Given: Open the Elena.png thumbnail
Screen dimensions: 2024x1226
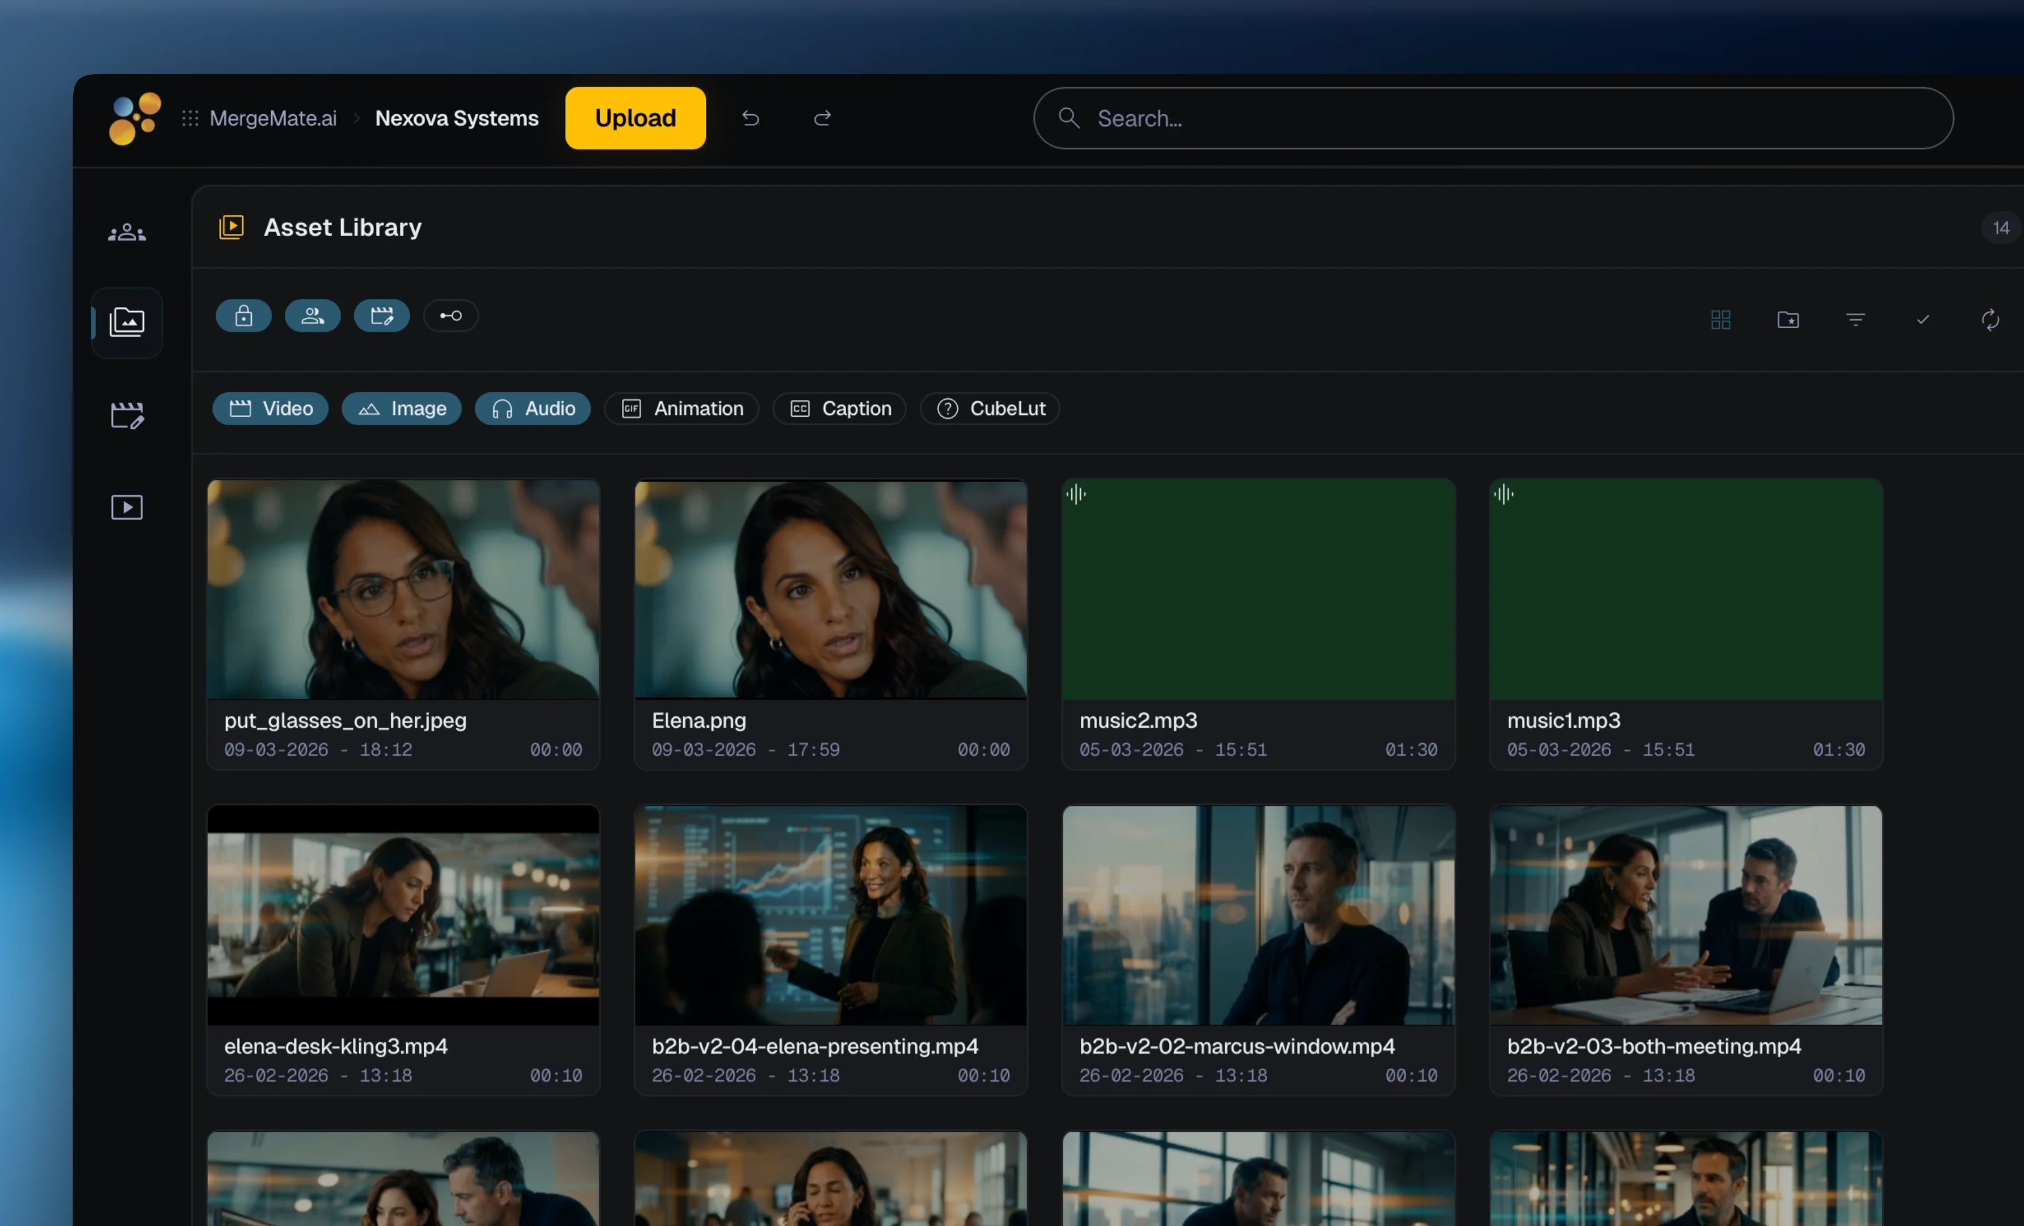Looking at the screenshot, I should pyautogui.click(x=831, y=589).
